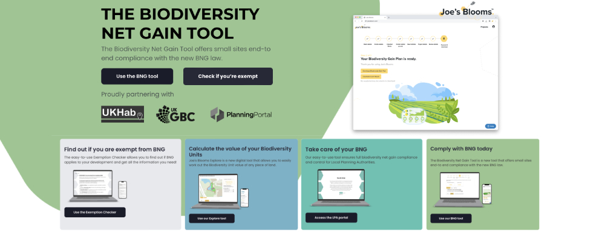Click Use our Explore tool button
This screenshot has width=605, height=233.
click(x=211, y=219)
